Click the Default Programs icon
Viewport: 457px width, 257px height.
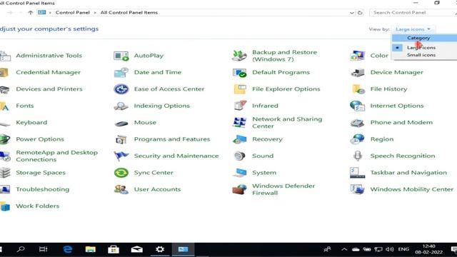tap(239, 73)
